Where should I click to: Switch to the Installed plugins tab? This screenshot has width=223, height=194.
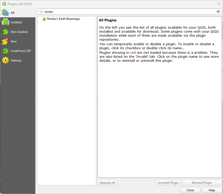pos(18,22)
